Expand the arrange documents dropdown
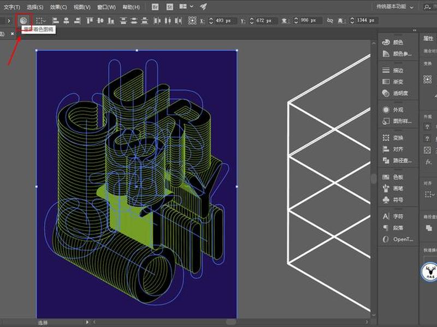Viewport: 437px width, 327px height. (186, 7)
